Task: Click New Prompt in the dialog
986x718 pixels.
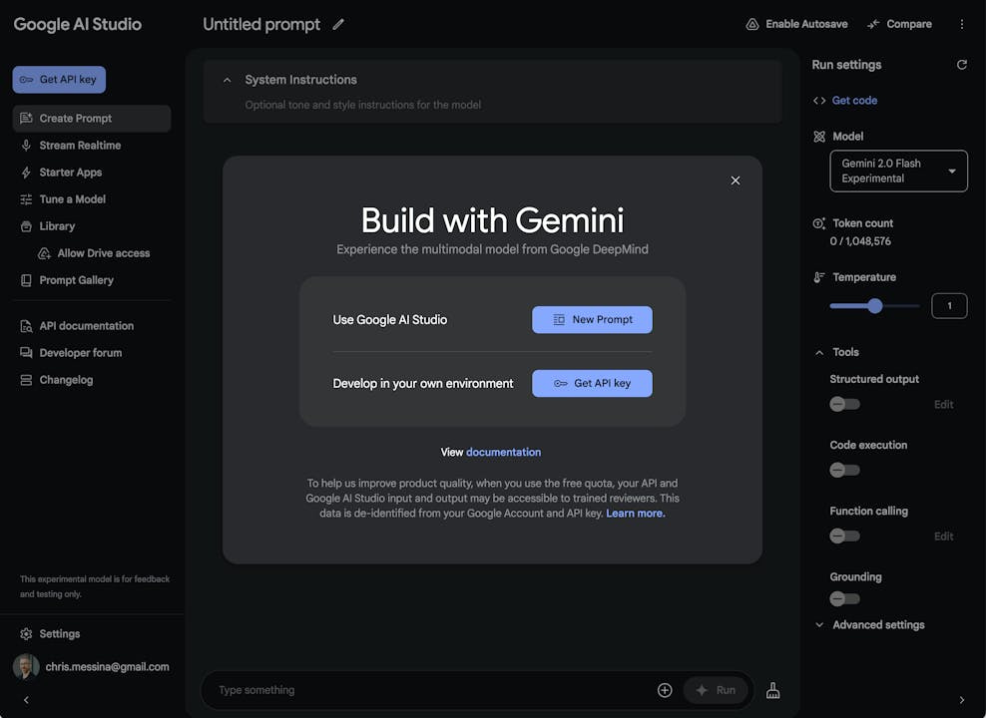Action: pos(592,320)
